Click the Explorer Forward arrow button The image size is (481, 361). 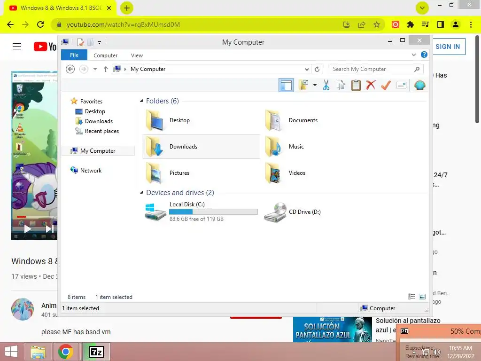click(x=84, y=69)
